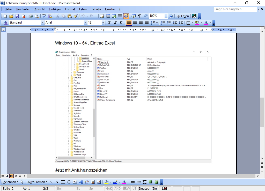Draw an oval shape
265x191 pixels.
[69, 182]
